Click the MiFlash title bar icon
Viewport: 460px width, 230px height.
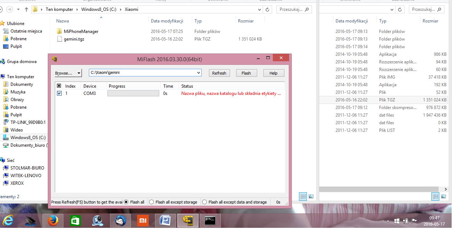coord(54,59)
